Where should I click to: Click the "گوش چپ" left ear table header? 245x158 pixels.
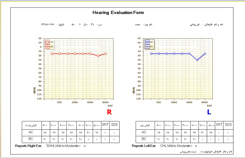(x=145, y=125)
